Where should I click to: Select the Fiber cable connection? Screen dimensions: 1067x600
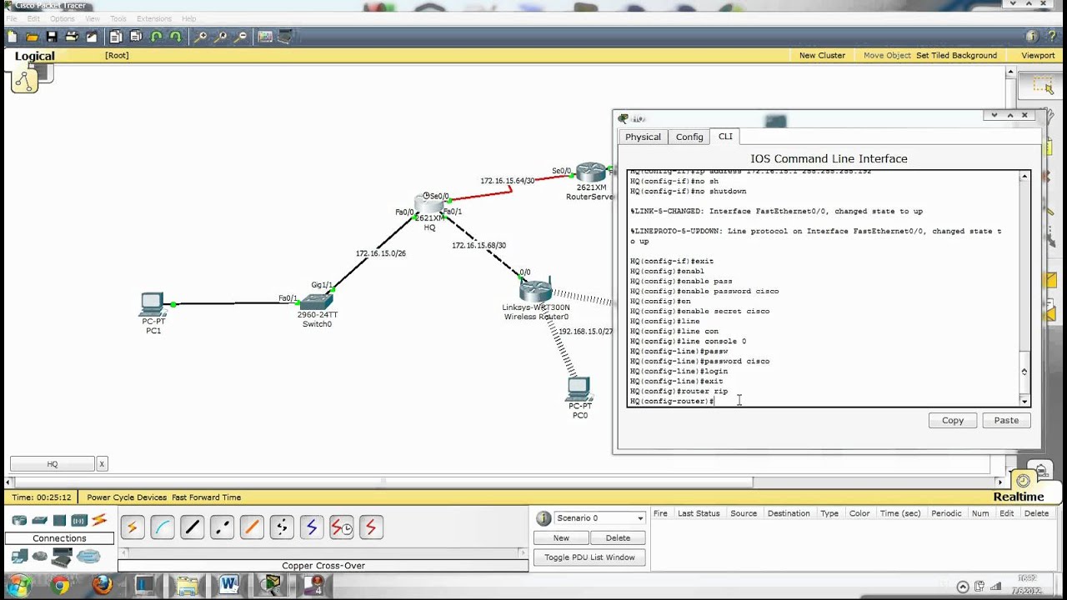(252, 527)
